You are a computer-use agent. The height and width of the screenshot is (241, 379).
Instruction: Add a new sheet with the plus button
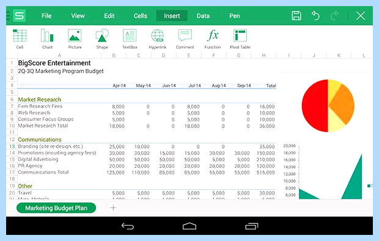pos(113,207)
